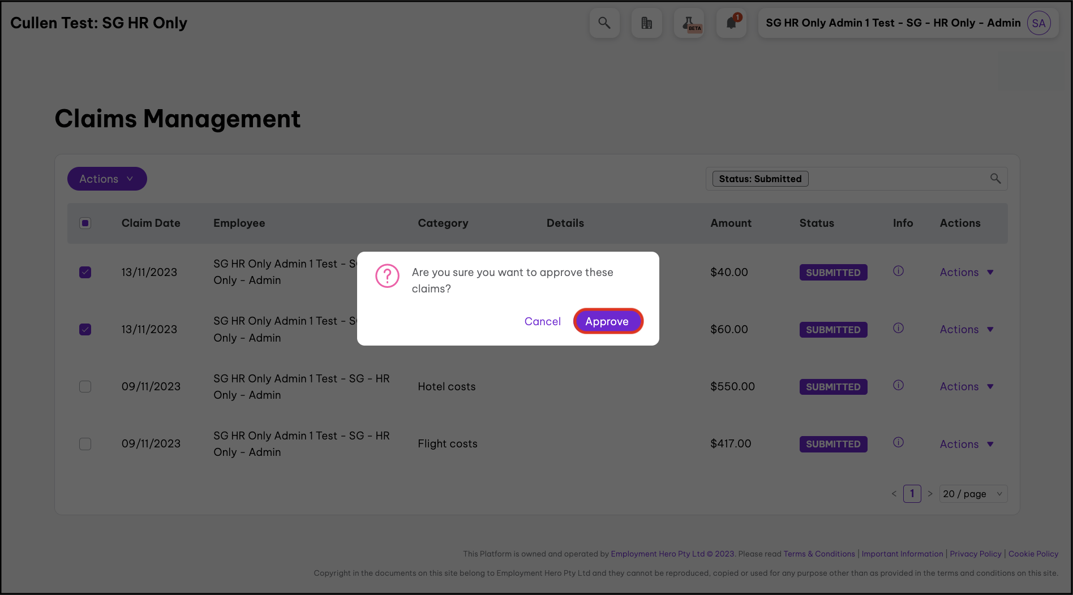Open the organisation building icon

pyautogui.click(x=646, y=23)
